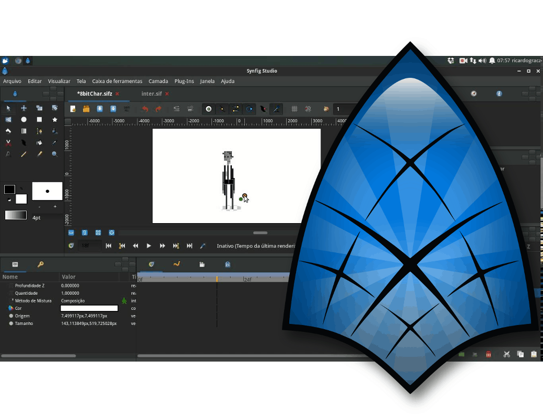Close the 8bitChar.sifz tab

tap(117, 94)
